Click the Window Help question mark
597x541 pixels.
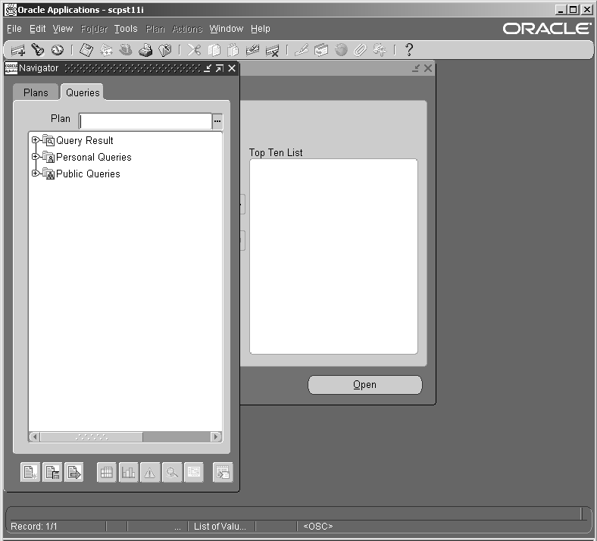pyautogui.click(x=409, y=50)
